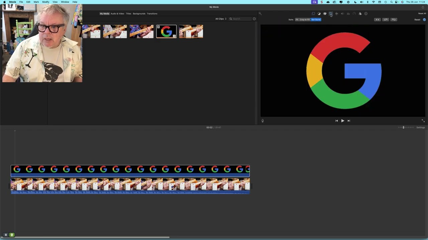Screen dimensions: 428x240
Task: Rotate the clip counterclockwise
Action: pyautogui.click(x=386, y=20)
